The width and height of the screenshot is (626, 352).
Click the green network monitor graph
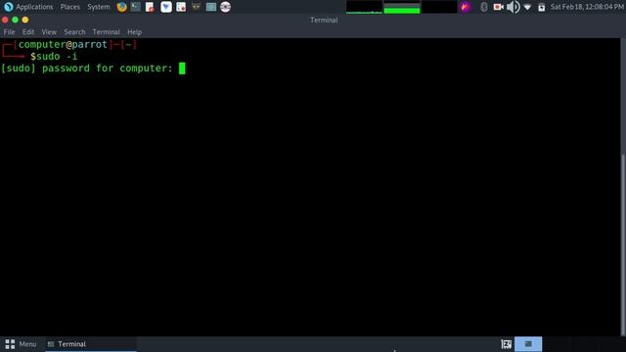click(x=402, y=7)
